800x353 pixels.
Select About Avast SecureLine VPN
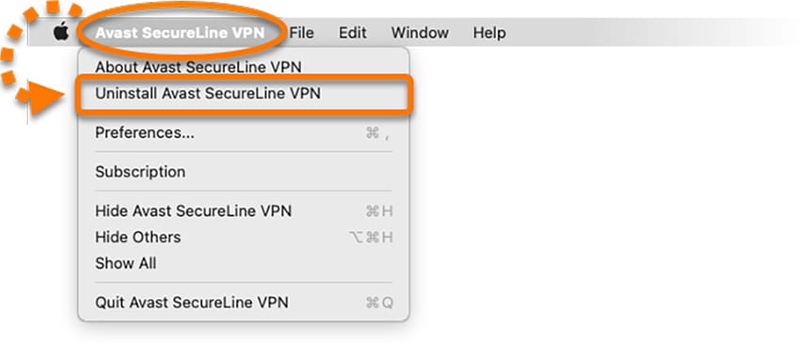tap(244, 67)
